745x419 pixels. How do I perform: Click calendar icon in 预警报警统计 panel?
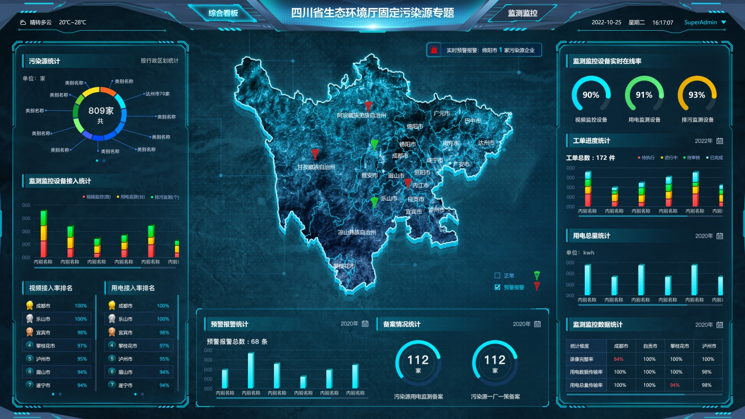(365, 324)
